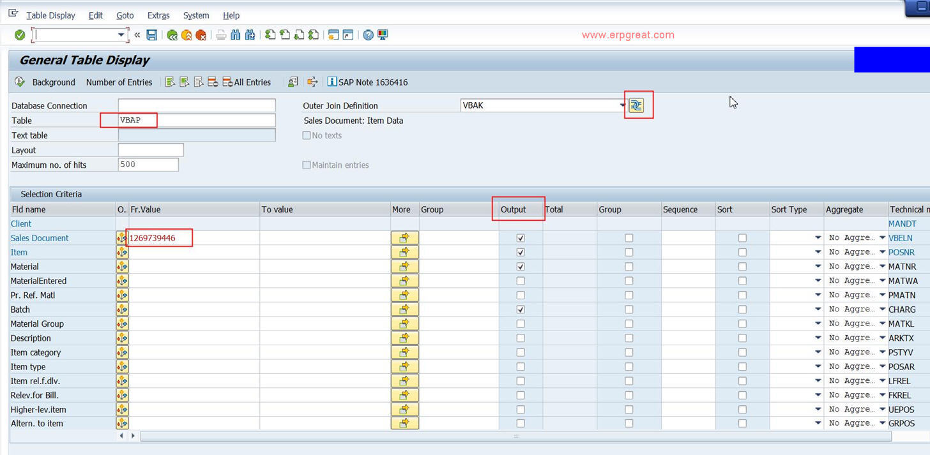Click the SAP window menu icon
This screenshot has width=930, height=455.
[x=13, y=14]
